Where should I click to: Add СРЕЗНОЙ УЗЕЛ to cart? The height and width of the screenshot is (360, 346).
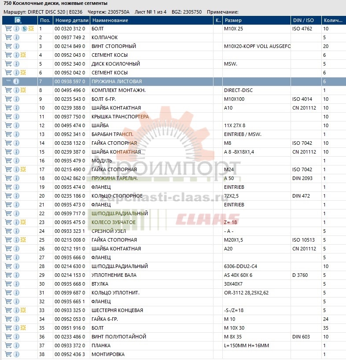(x=8, y=231)
